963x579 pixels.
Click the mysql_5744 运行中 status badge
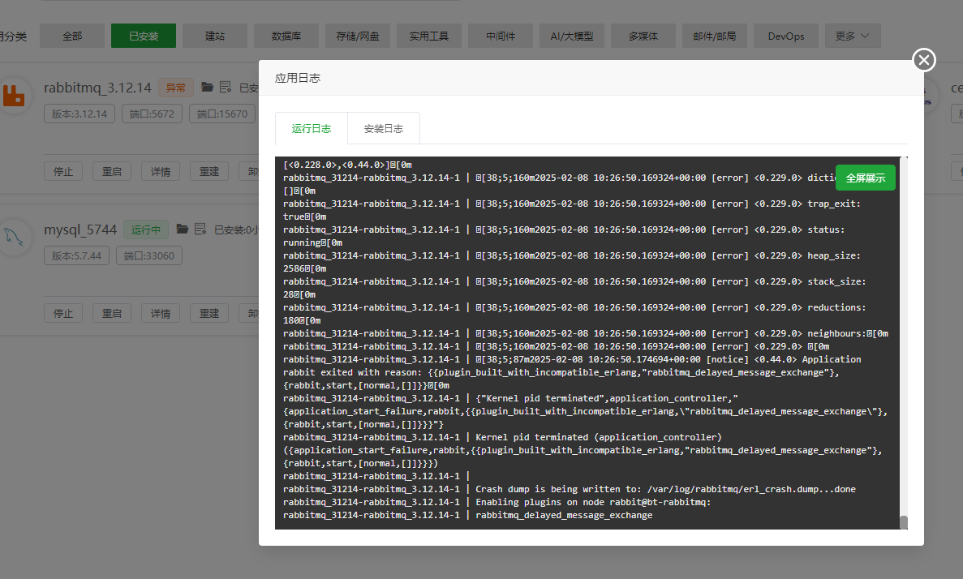145,229
